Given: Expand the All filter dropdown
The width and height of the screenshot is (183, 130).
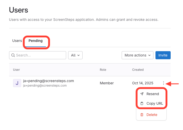Looking at the screenshot, I should 75,55.
